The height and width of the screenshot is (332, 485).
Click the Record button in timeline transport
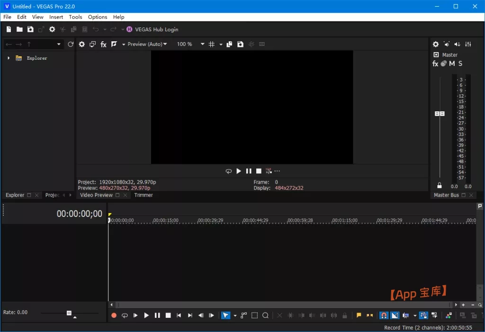point(114,315)
